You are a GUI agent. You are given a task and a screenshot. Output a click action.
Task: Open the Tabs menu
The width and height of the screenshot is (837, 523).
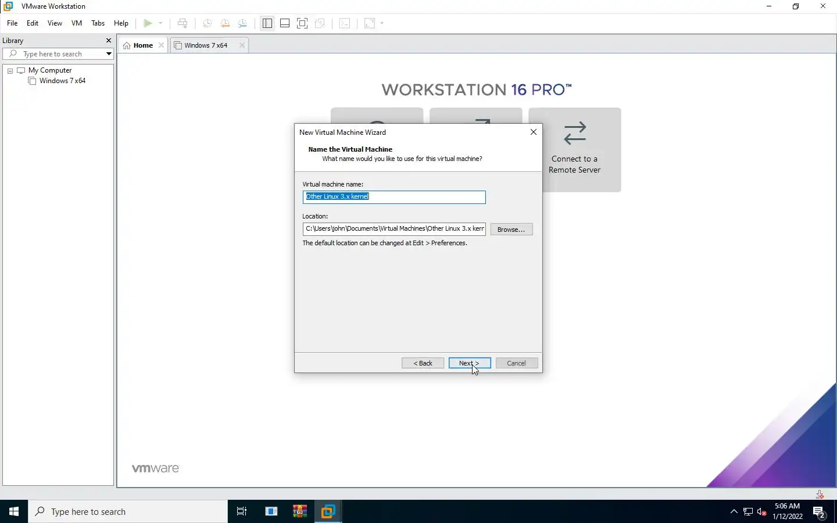(x=98, y=23)
